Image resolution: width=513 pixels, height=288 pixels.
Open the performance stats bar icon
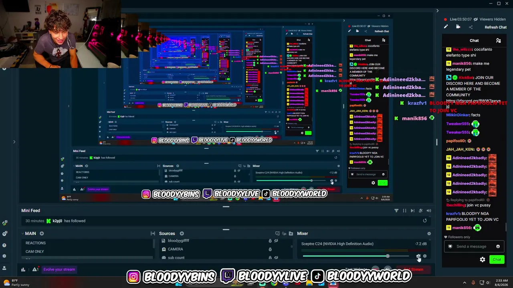(x=23, y=269)
